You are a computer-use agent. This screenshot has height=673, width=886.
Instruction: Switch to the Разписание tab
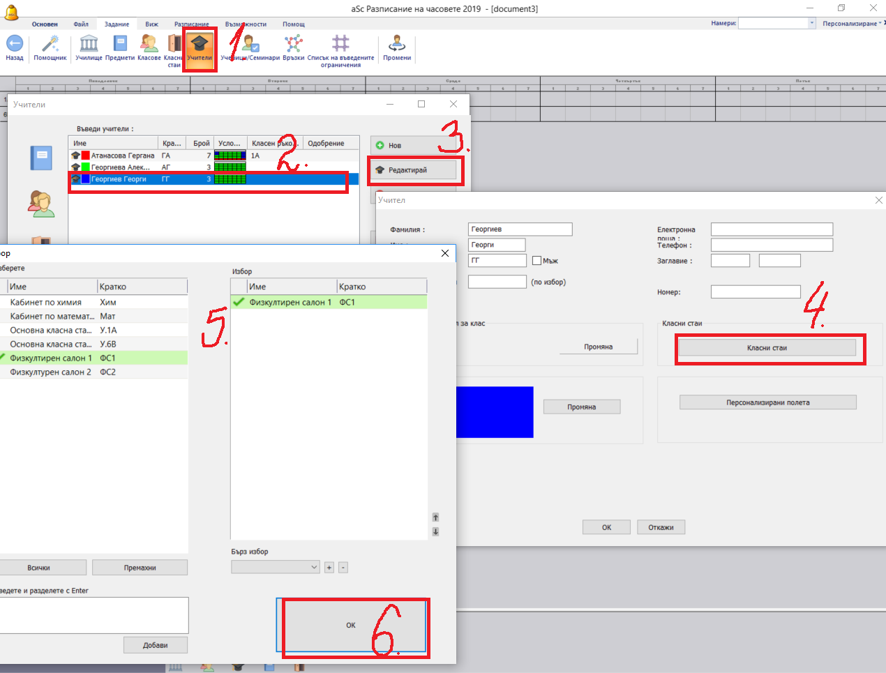[x=191, y=24]
